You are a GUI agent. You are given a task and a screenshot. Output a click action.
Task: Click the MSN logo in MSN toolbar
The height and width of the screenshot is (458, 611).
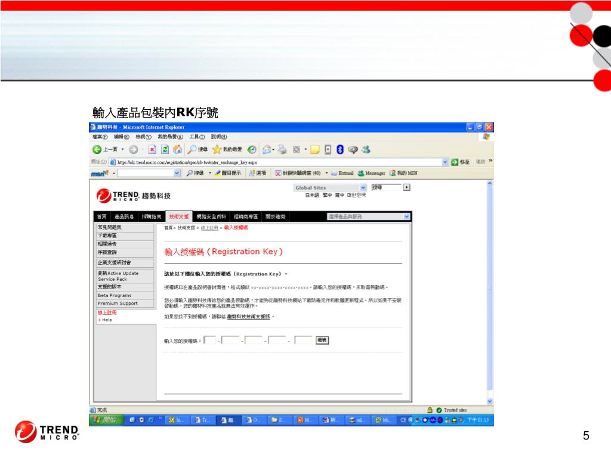[100, 174]
